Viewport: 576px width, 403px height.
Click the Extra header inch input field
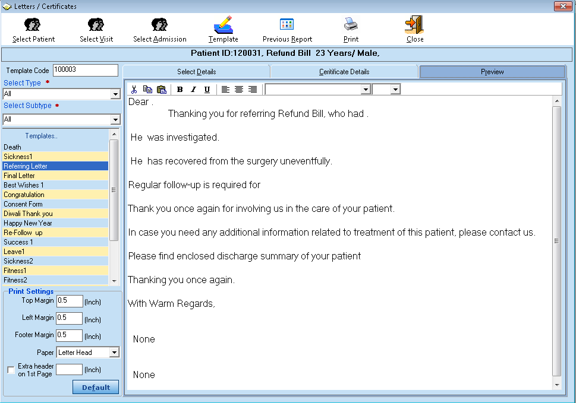(x=69, y=369)
